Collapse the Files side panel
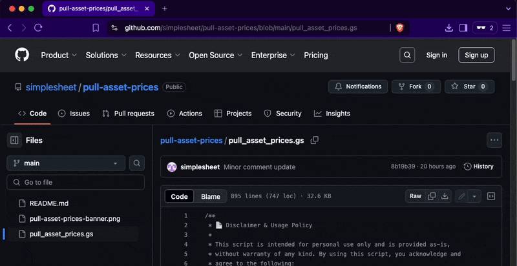517x266 pixels. (x=14, y=140)
